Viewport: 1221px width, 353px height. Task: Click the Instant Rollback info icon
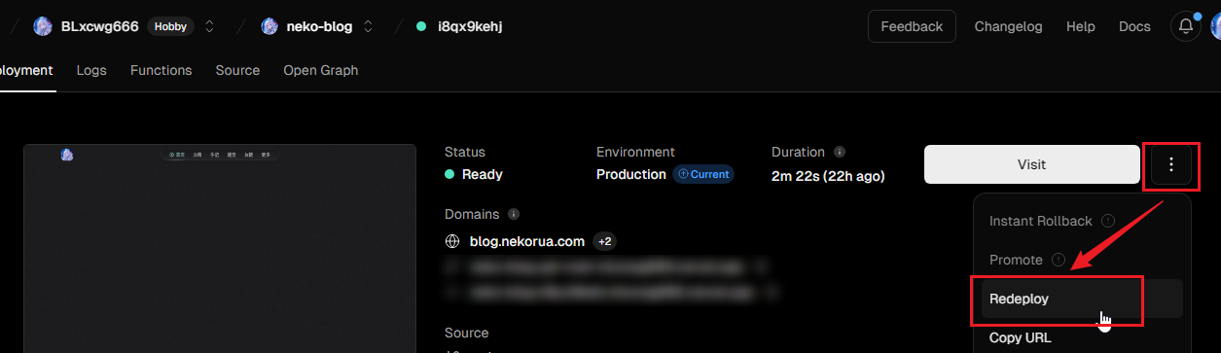click(1108, 221)
